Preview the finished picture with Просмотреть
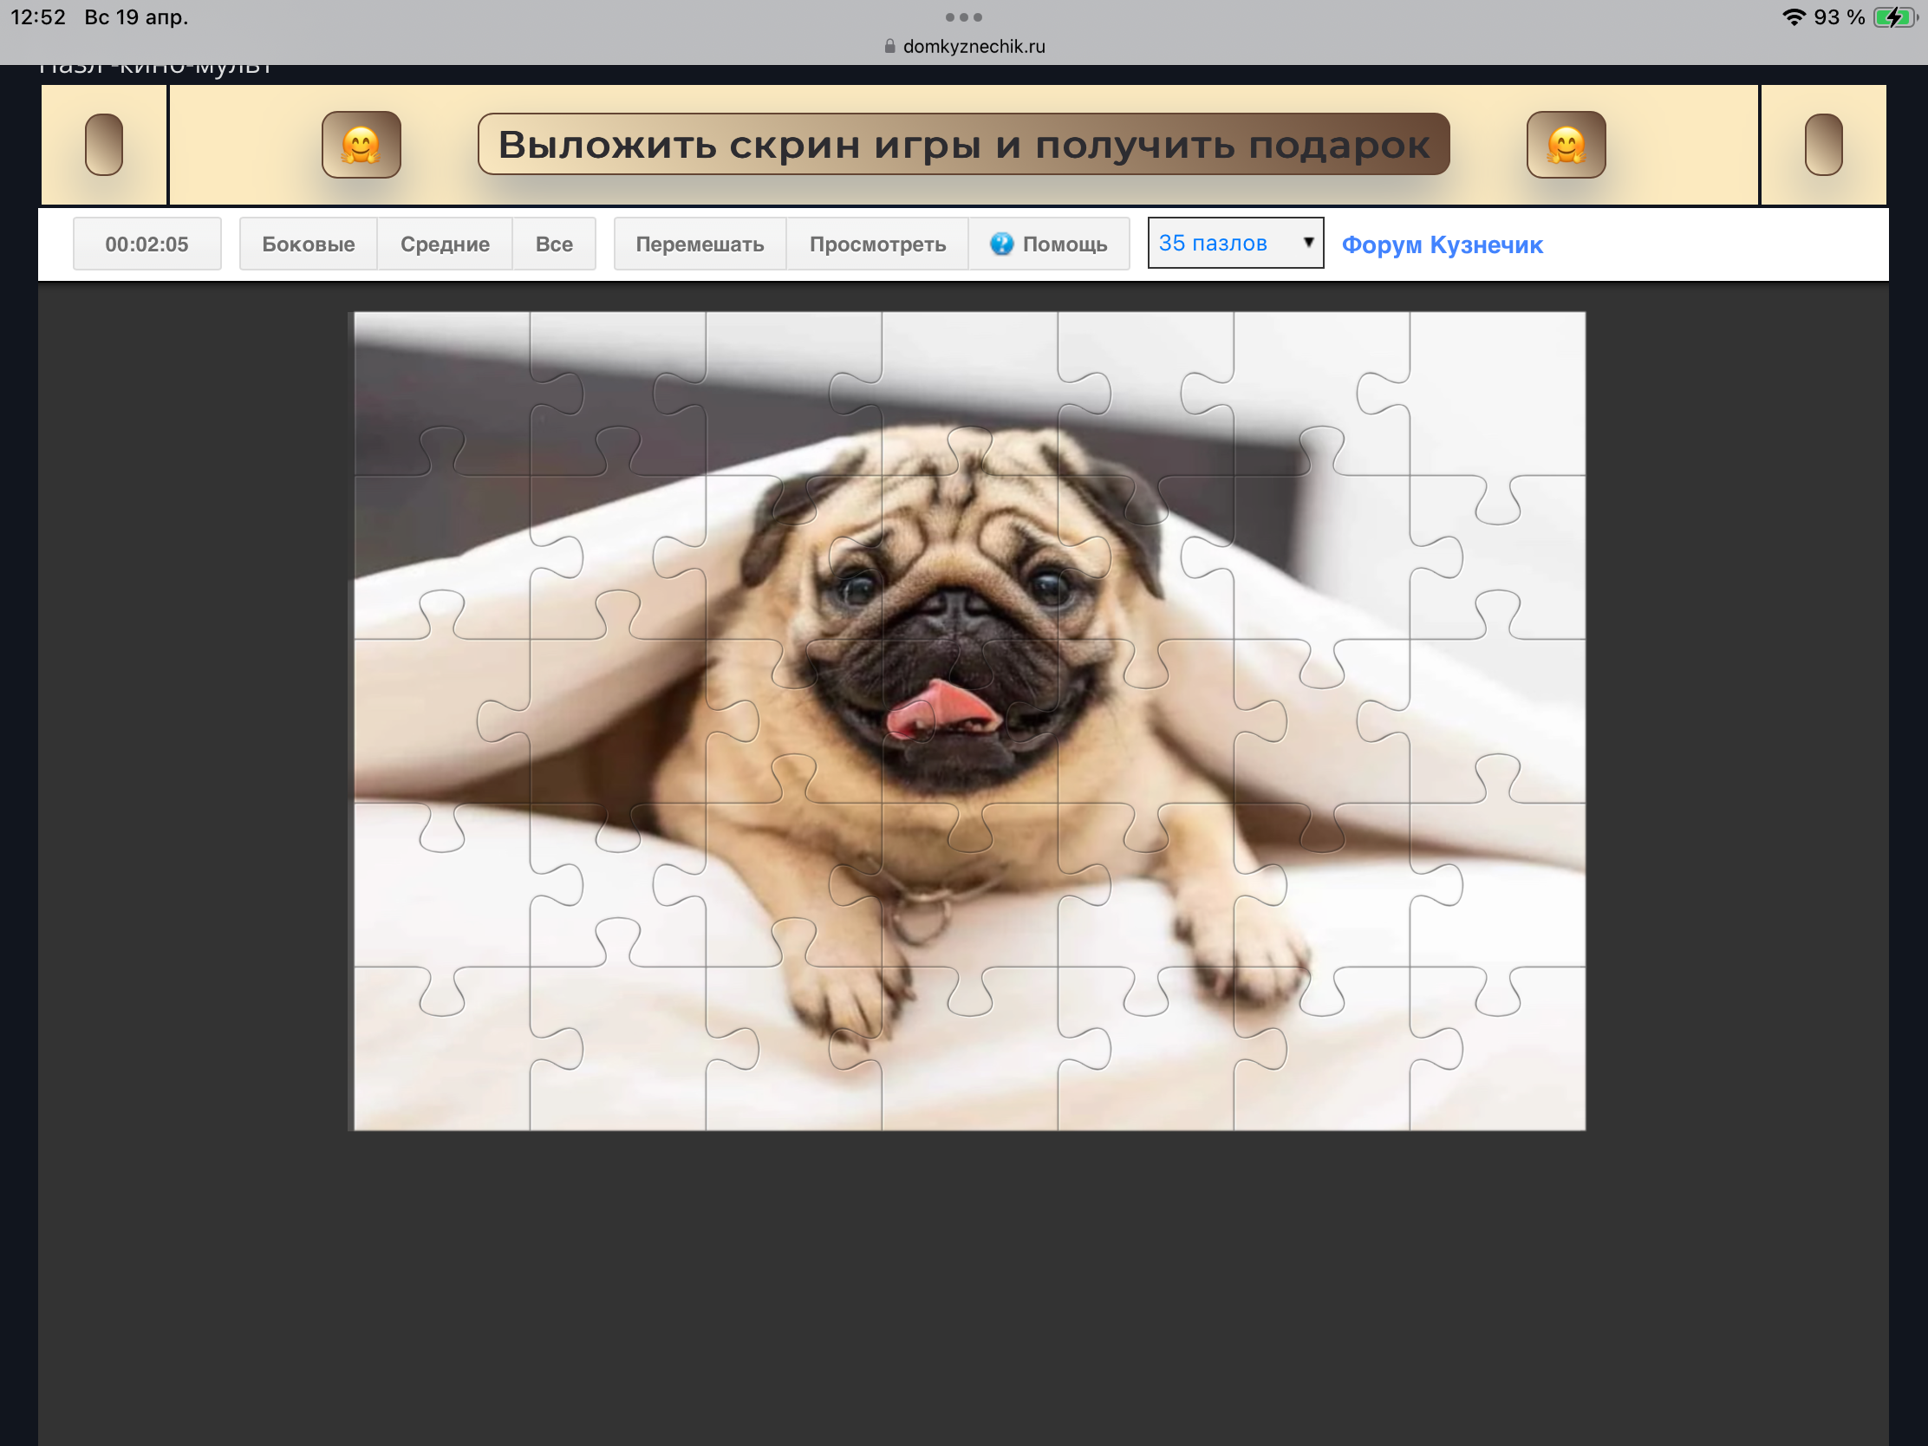This screenshot has width=1928, height=1446. coord(876,244)
